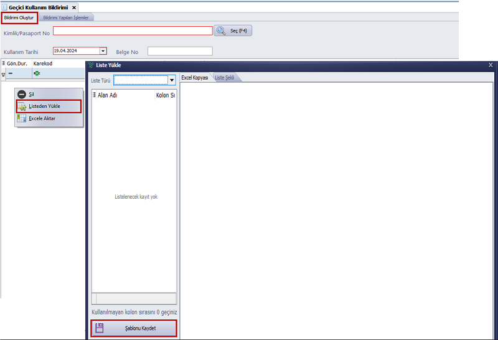Click the Liste Yükle title bar icon
This screenshot has width=498, height=340.
click(x=91, y=65)
